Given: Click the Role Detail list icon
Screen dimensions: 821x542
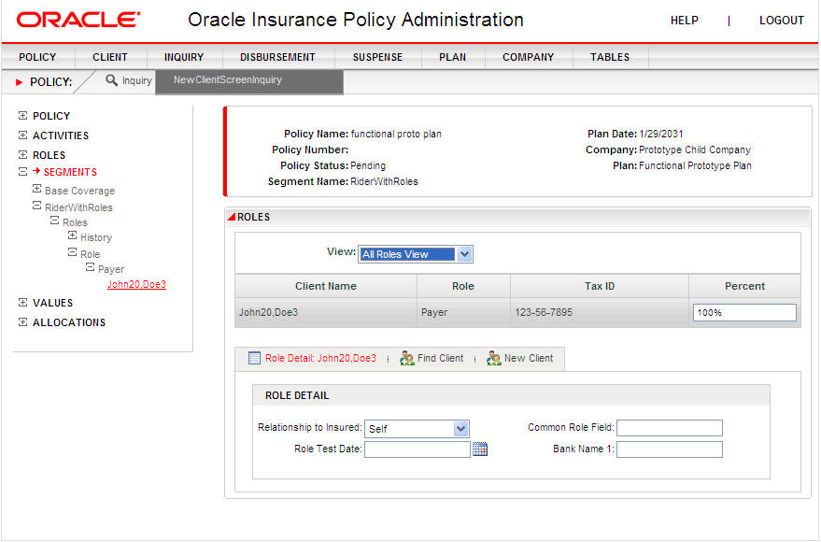Looking at the screenshot, I should [254, 358].
